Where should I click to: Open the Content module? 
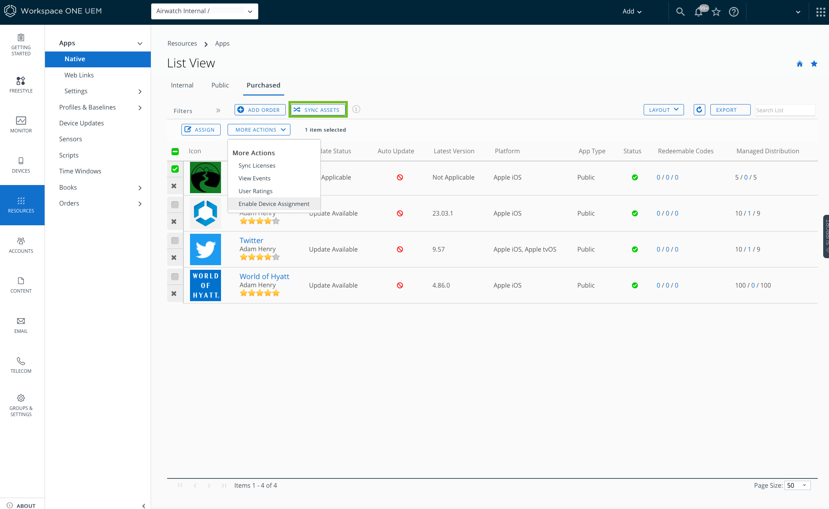(21, 285)
